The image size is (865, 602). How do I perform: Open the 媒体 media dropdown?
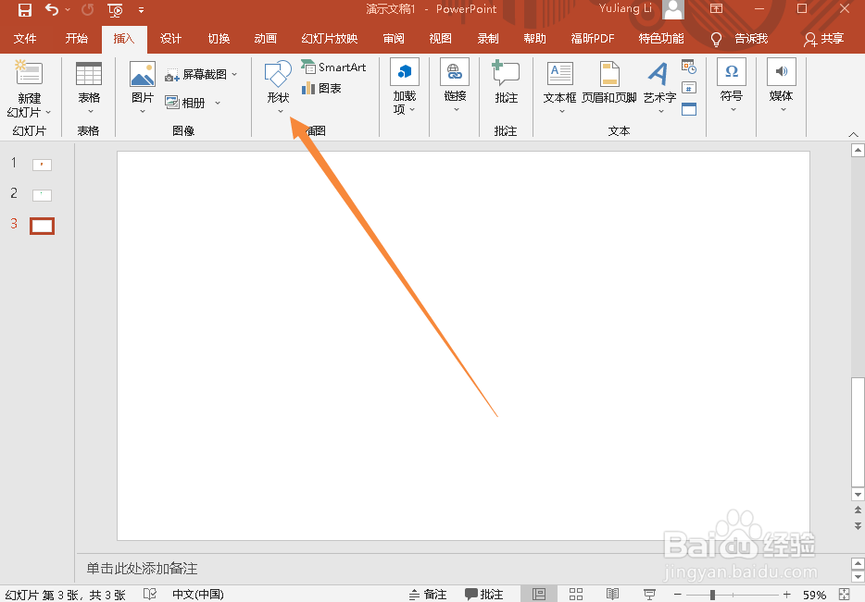781,85
